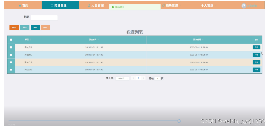The width and height of the screenshot is (270, 127).
Task: Select page number 1 in pagination
Action: point(138,78)
